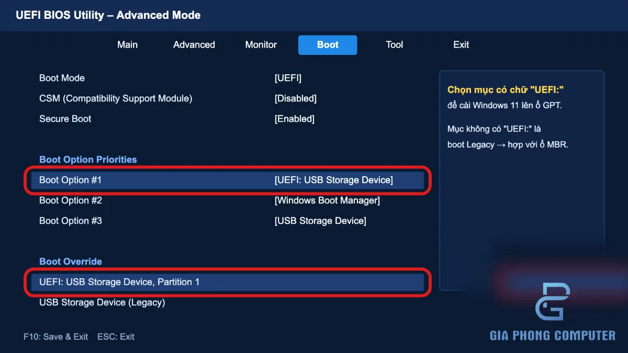Change Secure Boot value [Enabled]
Viewport: 628px width, 353px height.
(x=295, y=119)
